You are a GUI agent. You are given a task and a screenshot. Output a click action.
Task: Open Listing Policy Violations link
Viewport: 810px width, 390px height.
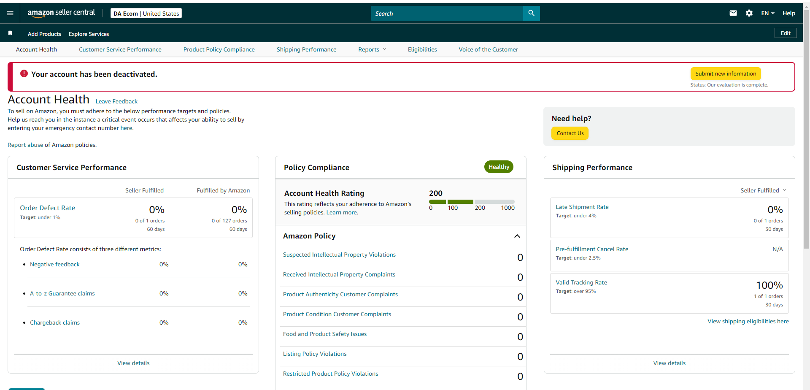315,354
